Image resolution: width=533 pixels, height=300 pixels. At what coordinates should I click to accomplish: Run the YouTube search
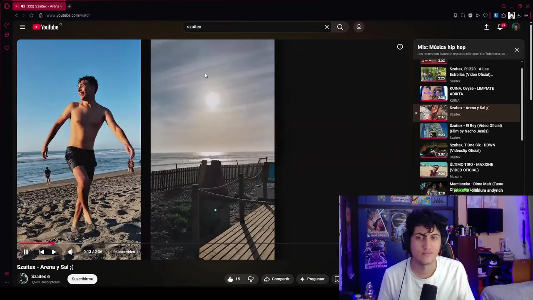[340, 27]
